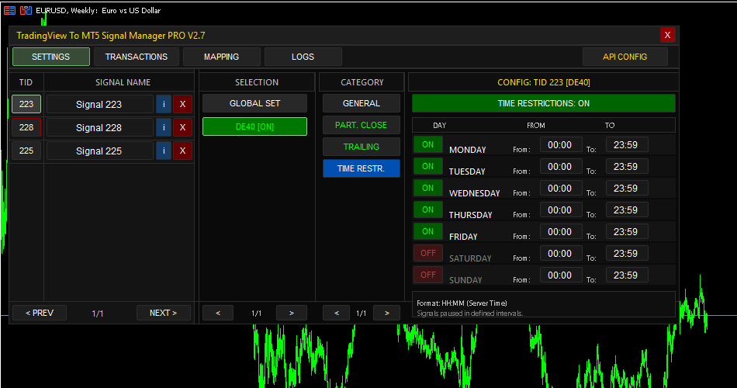The image size is (737, 388).
Task: Edit Monday To time field
Action: (x=625, y=145)
